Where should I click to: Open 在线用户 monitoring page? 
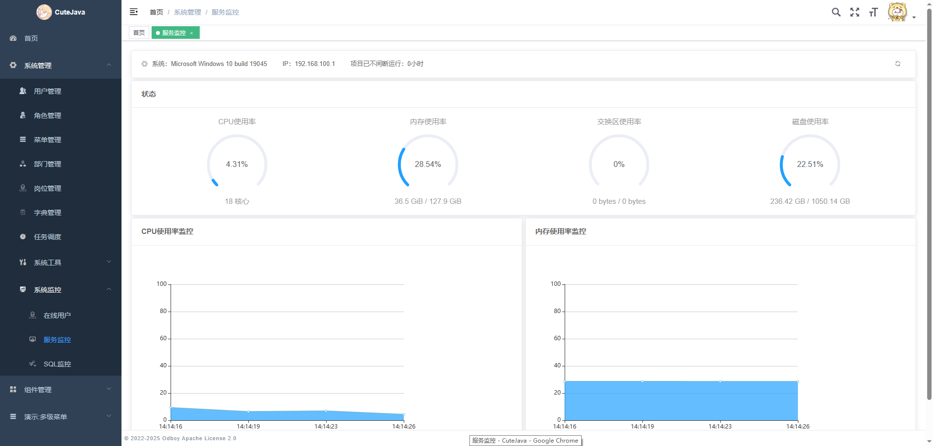(57, 315)
